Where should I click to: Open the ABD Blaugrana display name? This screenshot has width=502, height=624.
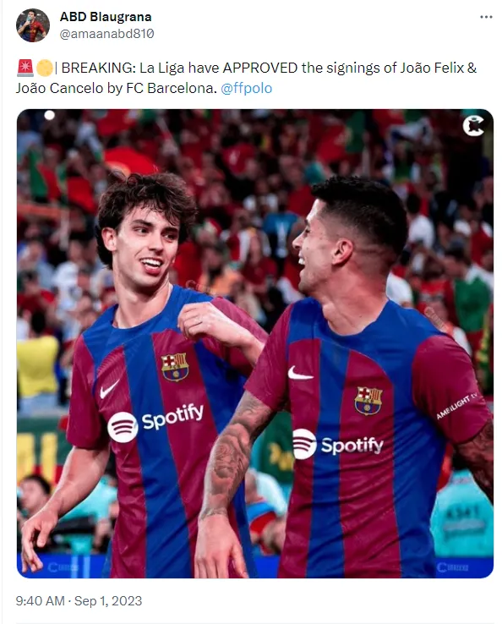pyautogui.click(x=106, y=17)
